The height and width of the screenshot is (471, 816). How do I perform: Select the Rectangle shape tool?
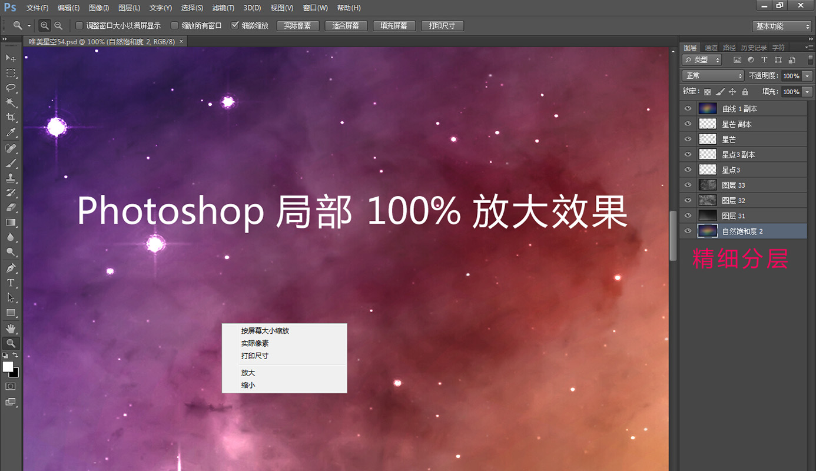click(11, 312)
